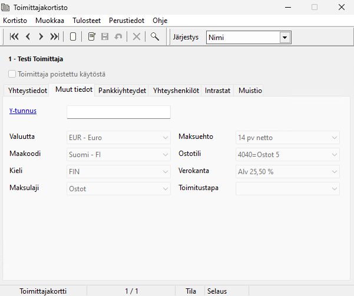Jump to the first supplier record
The image size is (354, 296).
14,36
